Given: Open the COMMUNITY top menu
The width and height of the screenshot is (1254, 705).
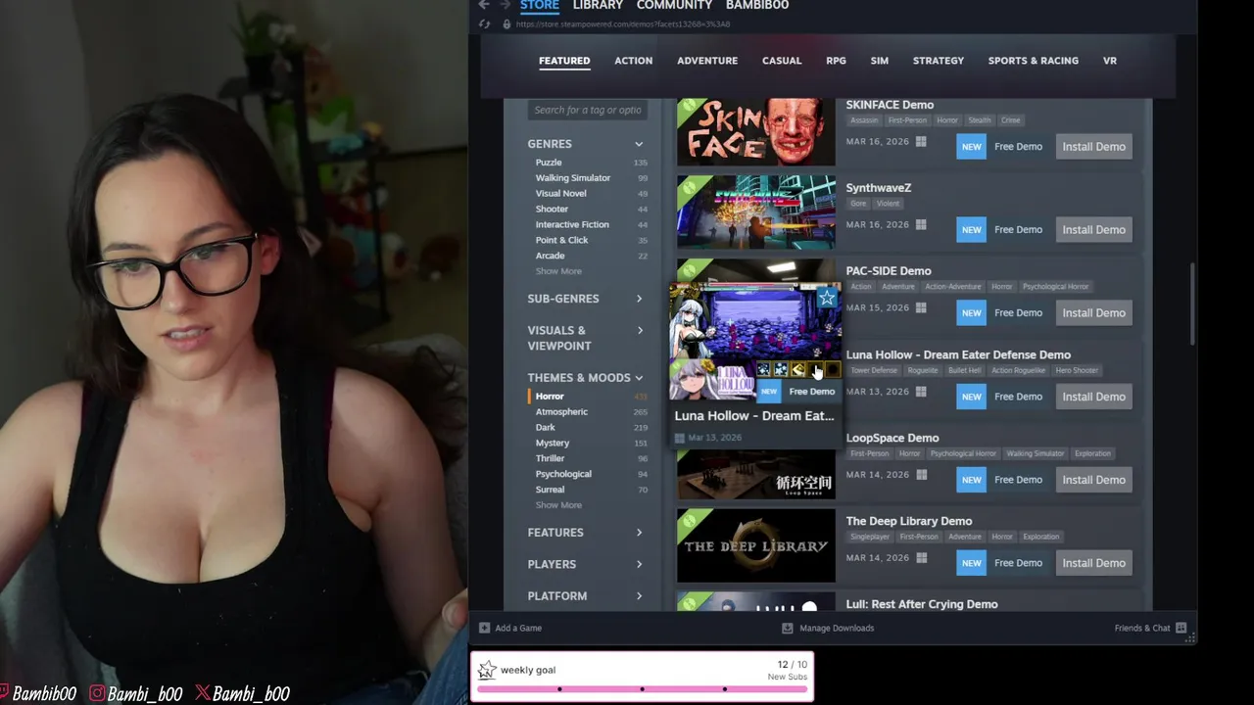Looking at the screenshot, I should (x=674, y=5).
